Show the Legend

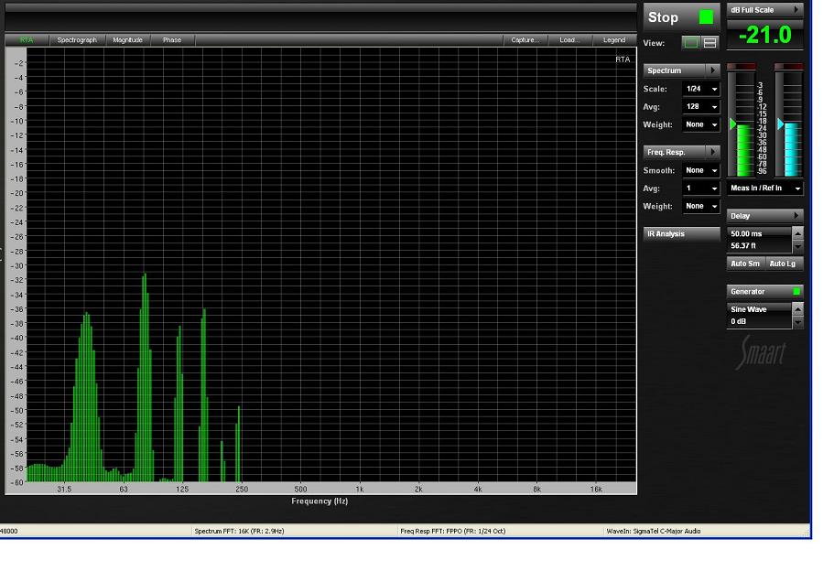[614, 40]
